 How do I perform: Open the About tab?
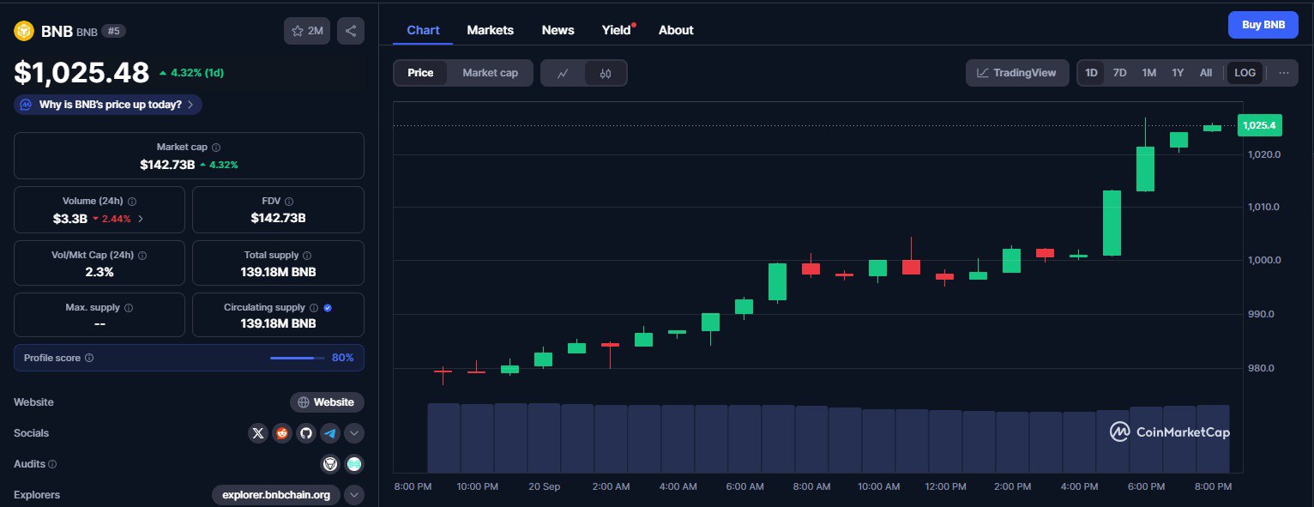pos(676,30)
